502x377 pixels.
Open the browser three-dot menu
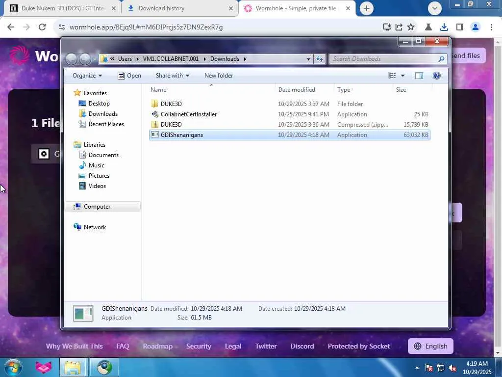click(491, 27)
